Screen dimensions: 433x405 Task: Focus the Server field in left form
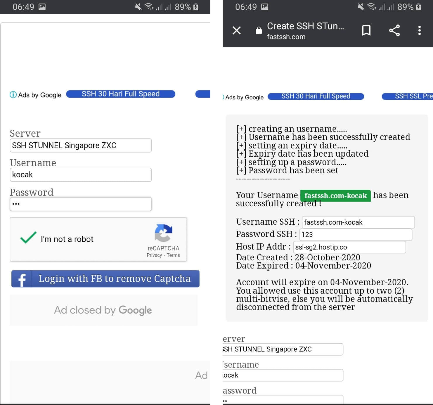(81, 146)
